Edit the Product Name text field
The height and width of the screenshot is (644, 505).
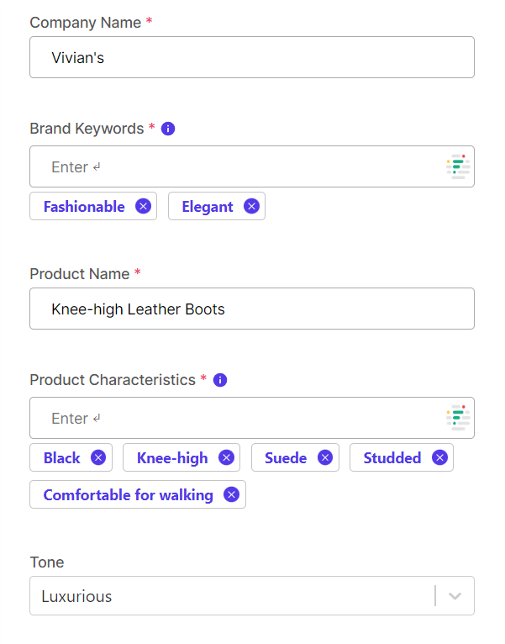pos(251,309)
